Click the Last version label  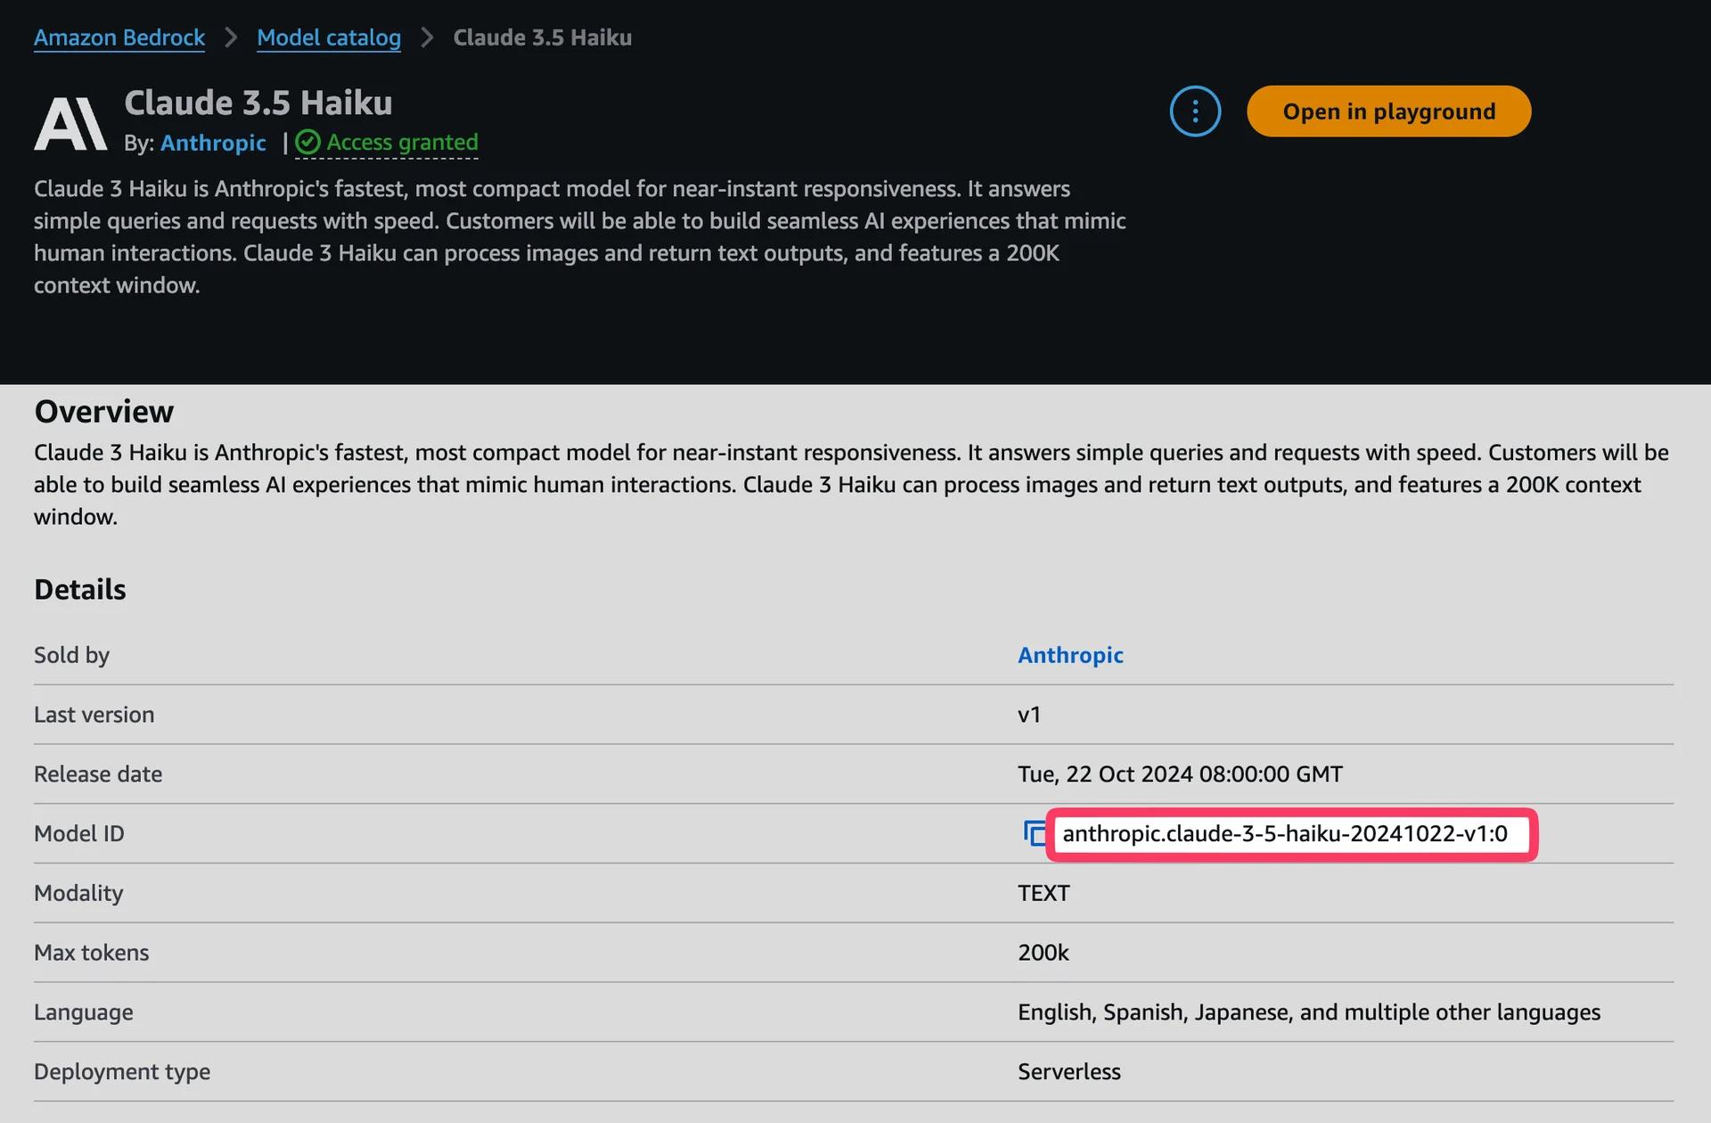(x=94, y=715)
